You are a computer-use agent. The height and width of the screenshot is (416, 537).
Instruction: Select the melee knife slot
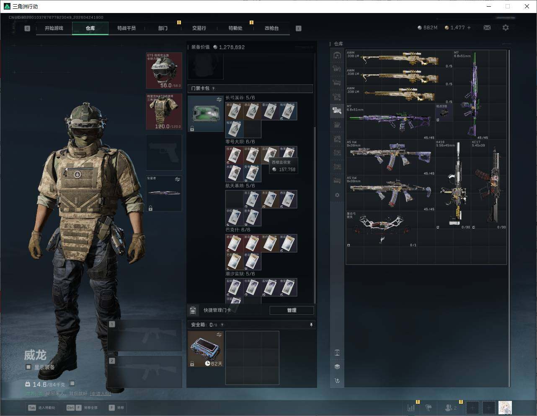[164, 193]
